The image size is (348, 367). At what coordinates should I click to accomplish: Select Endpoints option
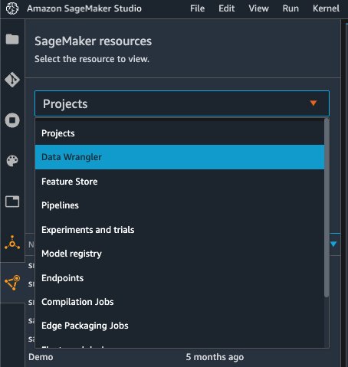[x=179, y=278]
